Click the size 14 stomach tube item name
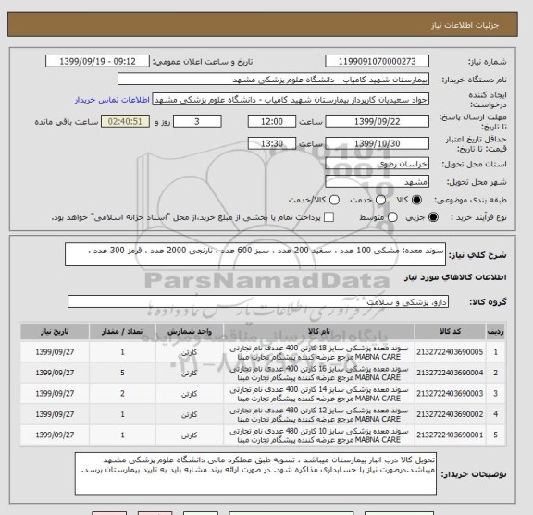 [x=319, y=394]
